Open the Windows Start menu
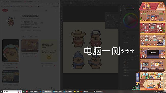The height and width of the screenshot is (93, 166). pyautogui.click(x=2, y=91)
